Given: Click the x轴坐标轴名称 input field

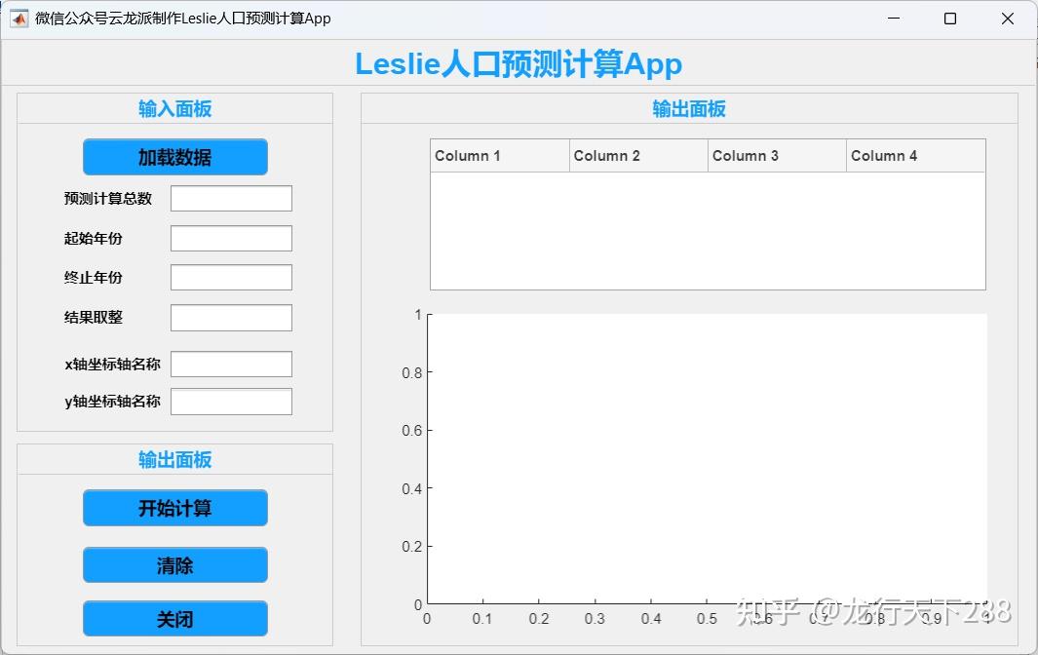Looking at the screenshot, I should click(231, 364).
